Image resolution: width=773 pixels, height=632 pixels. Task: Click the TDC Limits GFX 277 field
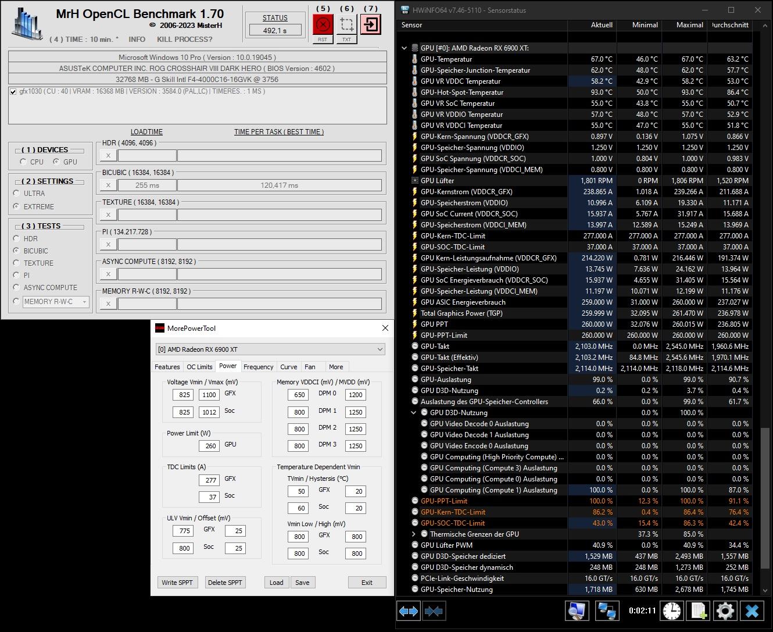tap(209, 480)
